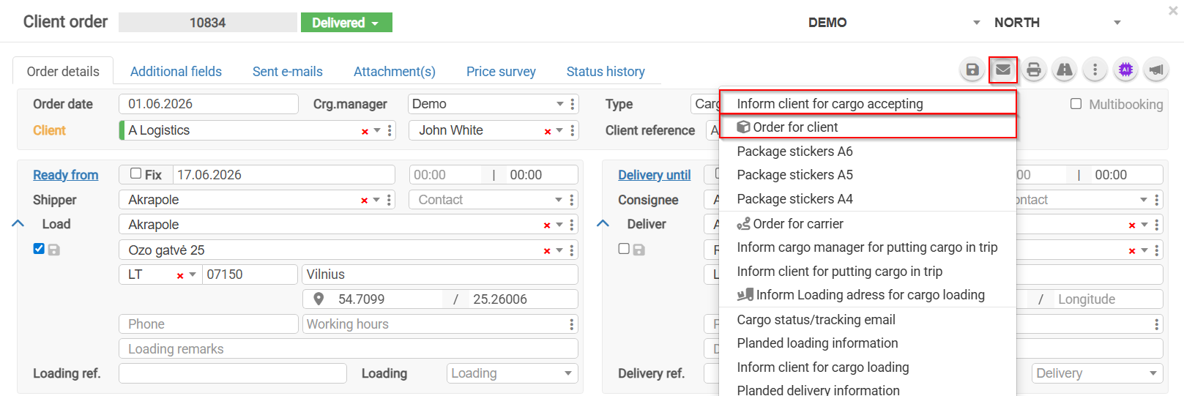Choose Inform client for cargo accepting
This screenshot has width=1184, height=396.
(x=868, y=103)
